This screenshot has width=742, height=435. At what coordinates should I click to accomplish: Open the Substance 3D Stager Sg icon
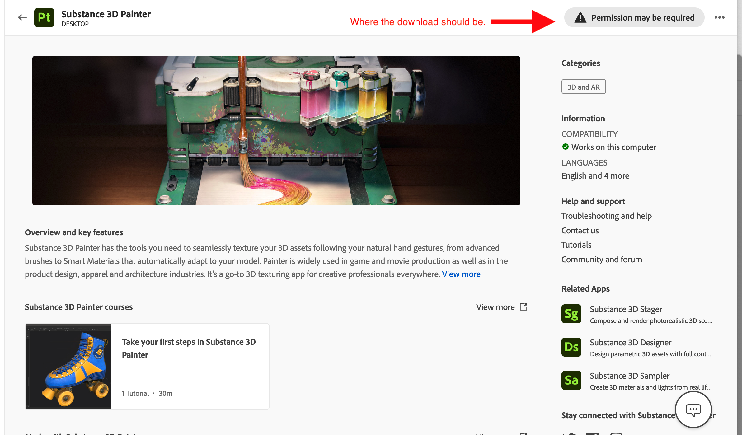pyautogui.click(x=571, y=314)
